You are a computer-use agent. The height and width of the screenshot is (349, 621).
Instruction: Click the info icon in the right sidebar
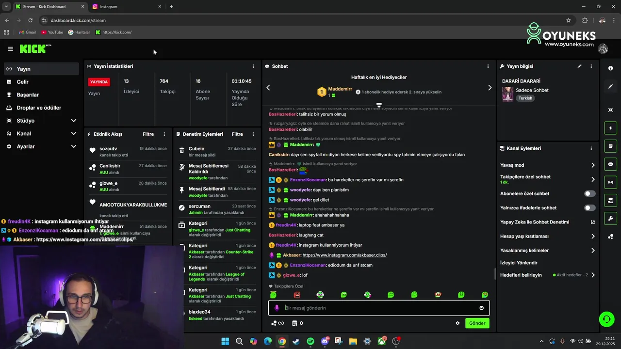point(611,68)
